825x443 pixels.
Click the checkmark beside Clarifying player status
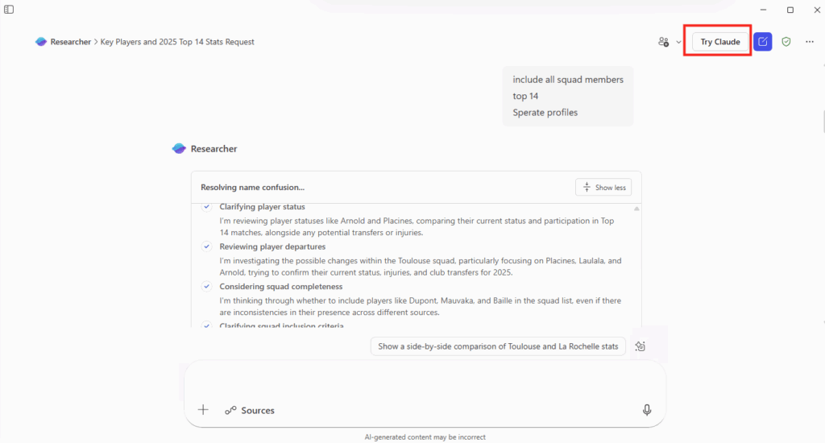click(206, 207)
